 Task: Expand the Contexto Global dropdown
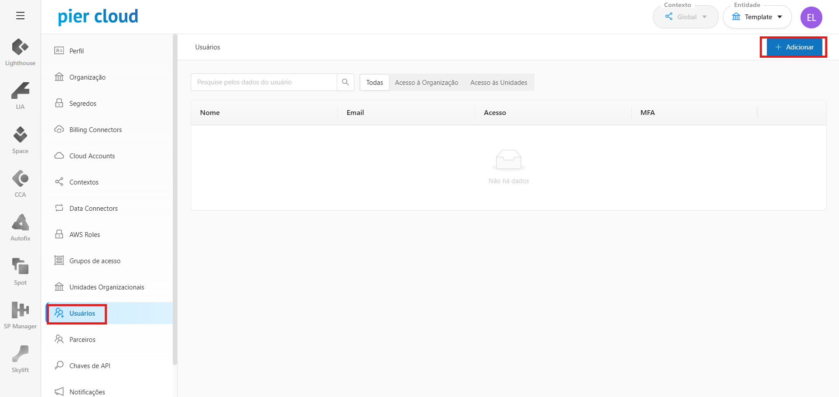pos(685,17)
